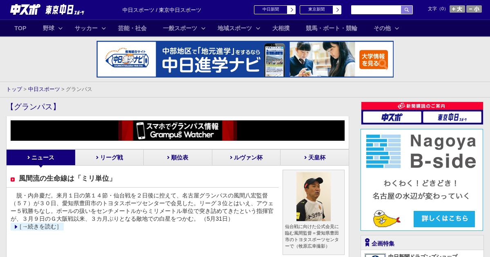Screen dimensions: 490x257
Task: Click →続きを読む link
Action: tap(37, 227)
